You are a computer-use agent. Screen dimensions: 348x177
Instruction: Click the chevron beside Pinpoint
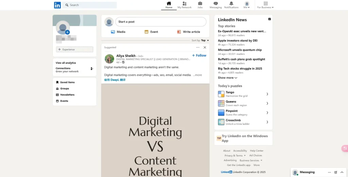click(267, 112)
